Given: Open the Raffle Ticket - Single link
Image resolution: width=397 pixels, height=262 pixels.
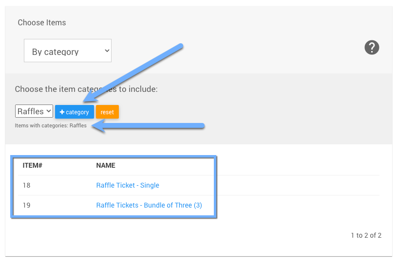Looking at the screenshot, I should click(128, 185).
